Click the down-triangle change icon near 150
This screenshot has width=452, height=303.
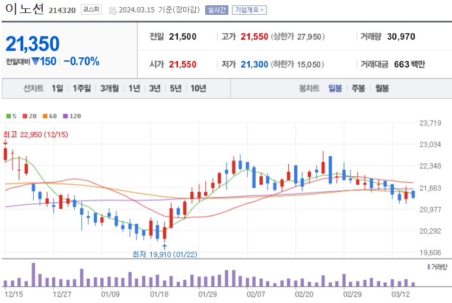[36, 61]
